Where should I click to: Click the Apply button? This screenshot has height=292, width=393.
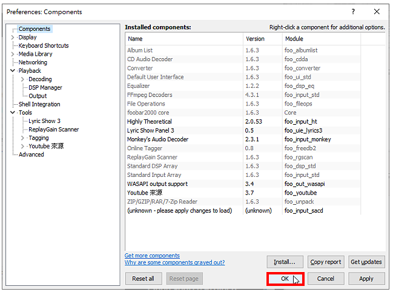click(x=366, y=279)
